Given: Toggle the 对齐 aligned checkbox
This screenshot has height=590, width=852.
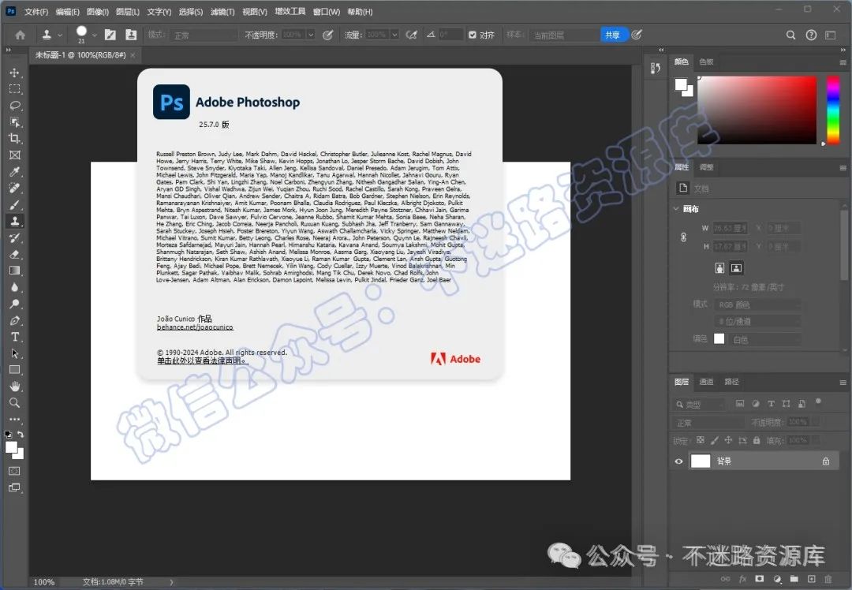Looking at the screenshot, I should [x=473, y=35].
